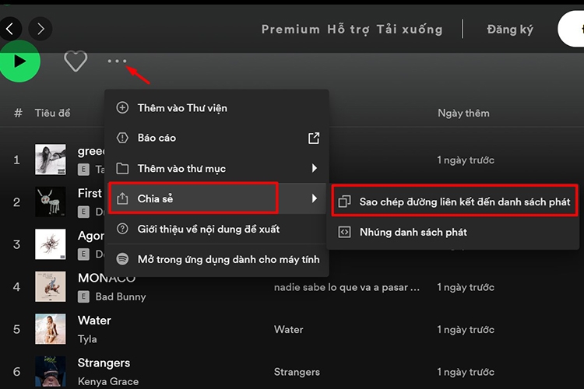584x389 pixels.
Task: Open the Water album link
Action: click(289, 329)
